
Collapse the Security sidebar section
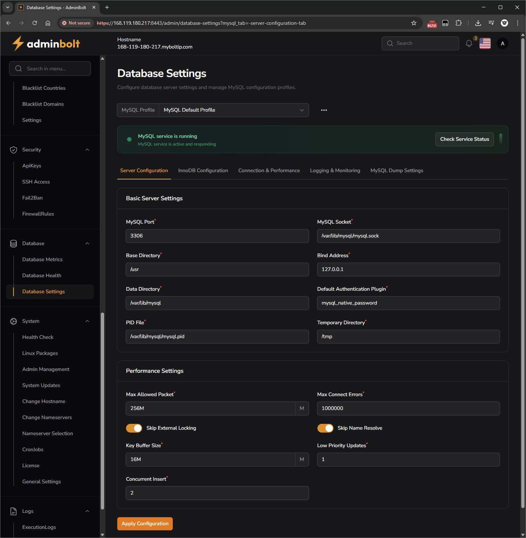coord(87,150)
